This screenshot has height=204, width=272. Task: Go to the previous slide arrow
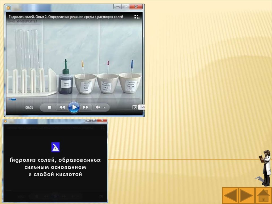pos(230,195)
